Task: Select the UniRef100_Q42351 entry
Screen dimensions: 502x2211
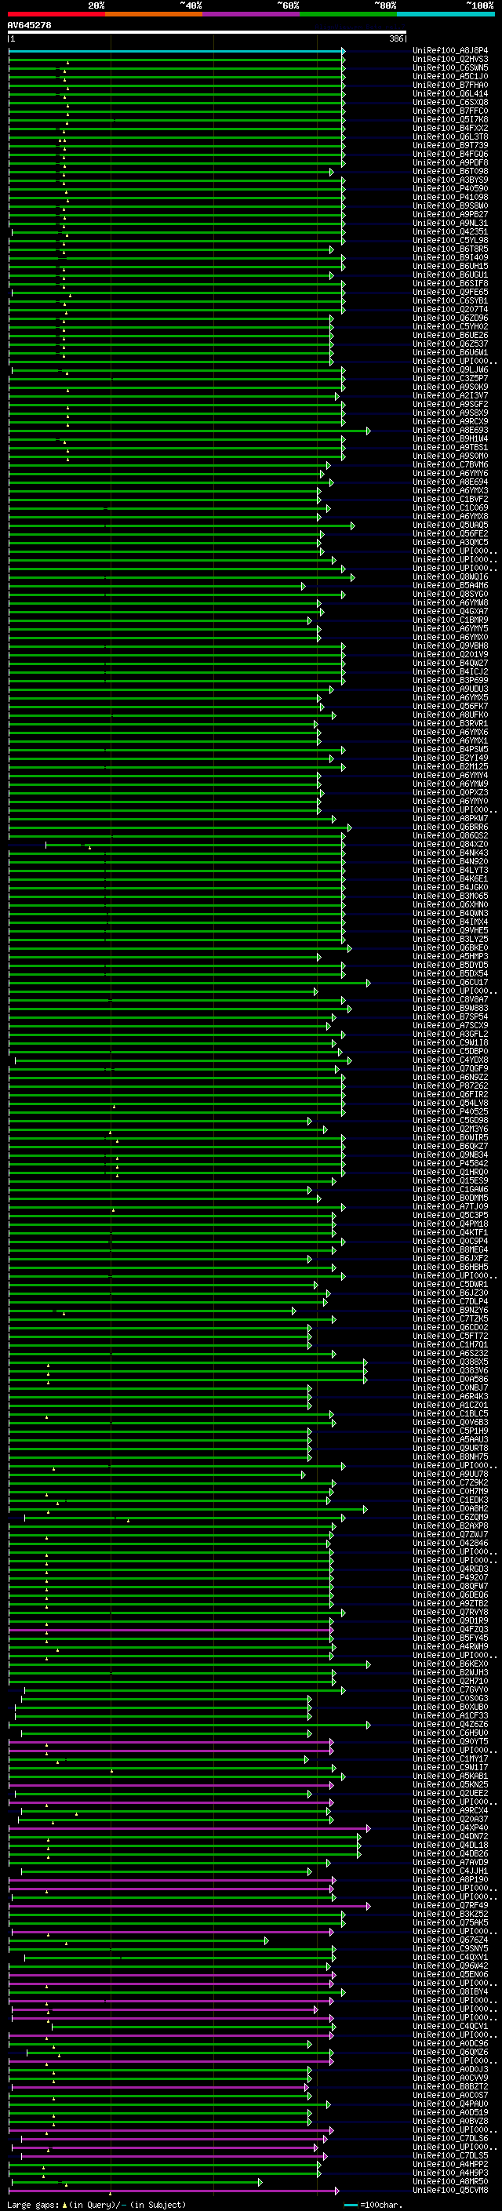Action: point(450,231)
